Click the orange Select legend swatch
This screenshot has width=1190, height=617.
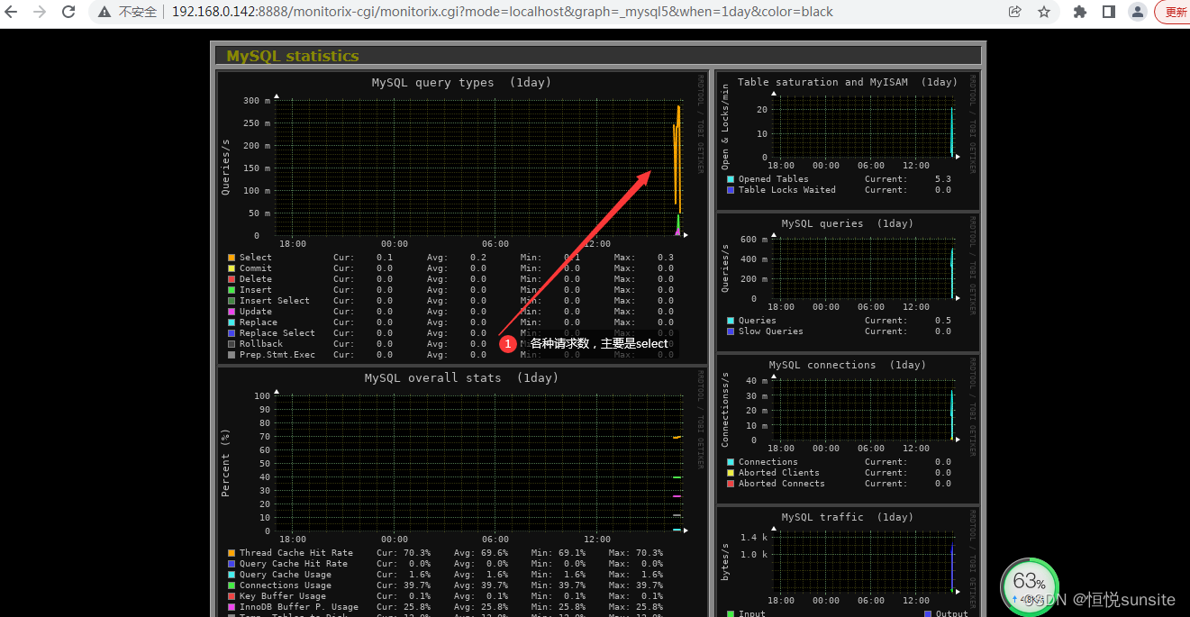(x=232, y=258)
